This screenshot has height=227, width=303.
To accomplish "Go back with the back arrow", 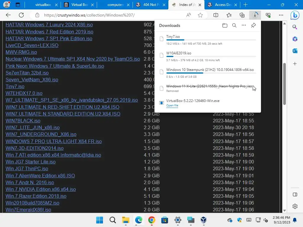I will pos(8,15).
